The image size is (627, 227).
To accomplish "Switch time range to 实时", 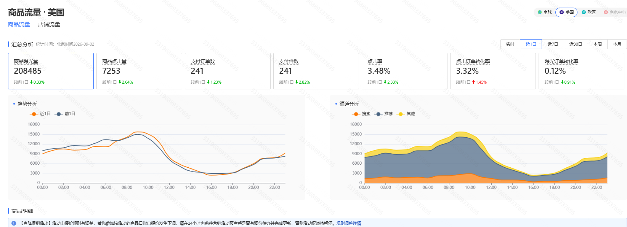I will [510, 44].
